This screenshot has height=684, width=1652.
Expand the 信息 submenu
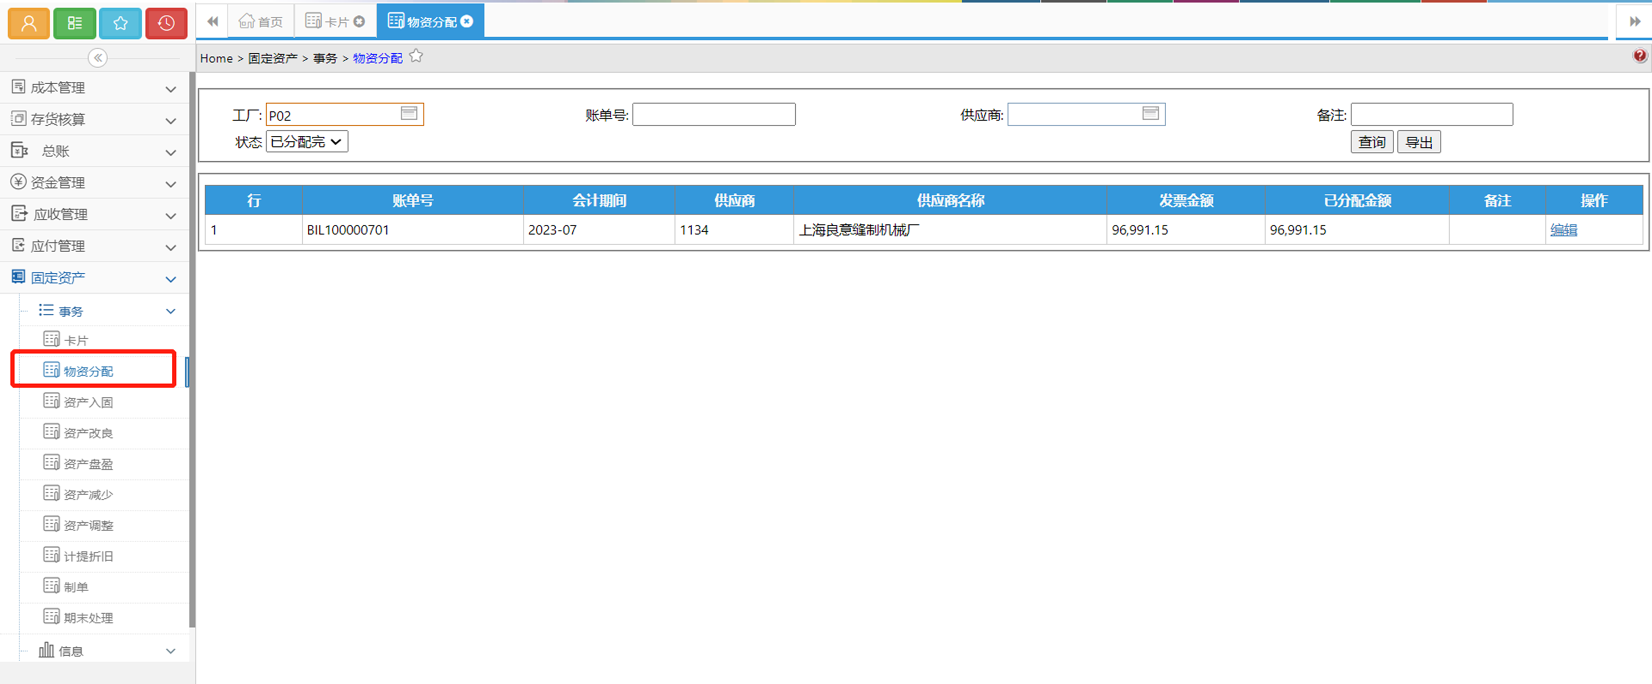pyautogui.click(x=105, y=651)
